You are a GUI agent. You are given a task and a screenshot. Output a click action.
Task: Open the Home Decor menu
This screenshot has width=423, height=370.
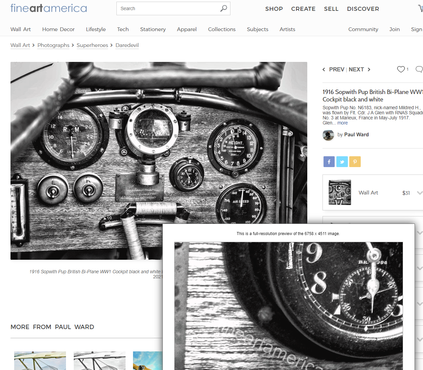(58, 29)
